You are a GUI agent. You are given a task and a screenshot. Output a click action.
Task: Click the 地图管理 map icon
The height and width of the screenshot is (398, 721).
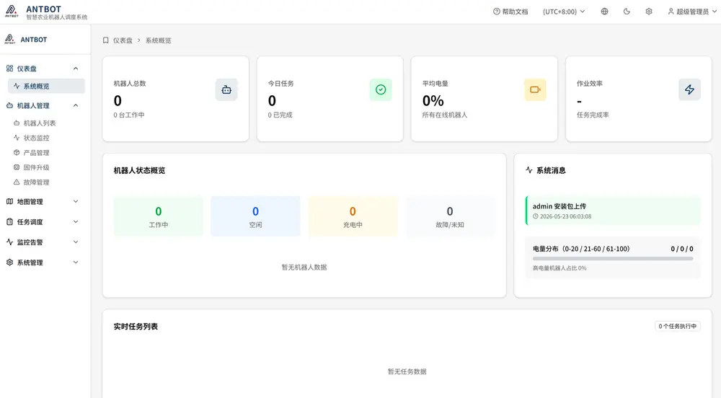coord(9,201)
